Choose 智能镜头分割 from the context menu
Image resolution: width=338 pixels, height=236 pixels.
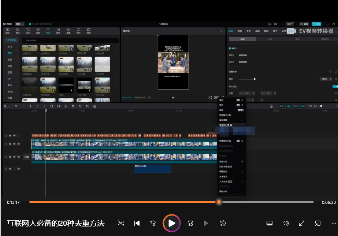click(225, 115)
